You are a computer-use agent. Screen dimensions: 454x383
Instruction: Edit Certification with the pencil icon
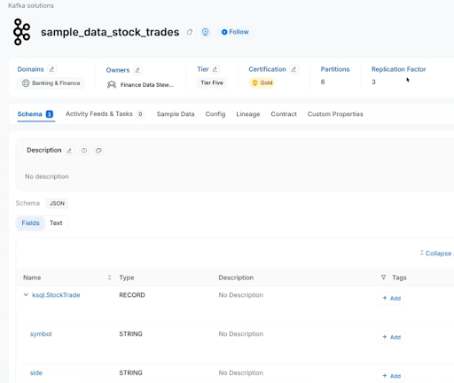294,69
